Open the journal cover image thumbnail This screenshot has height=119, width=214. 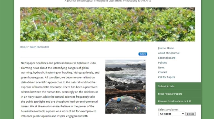pyautogui.click(x=125, y=87)
